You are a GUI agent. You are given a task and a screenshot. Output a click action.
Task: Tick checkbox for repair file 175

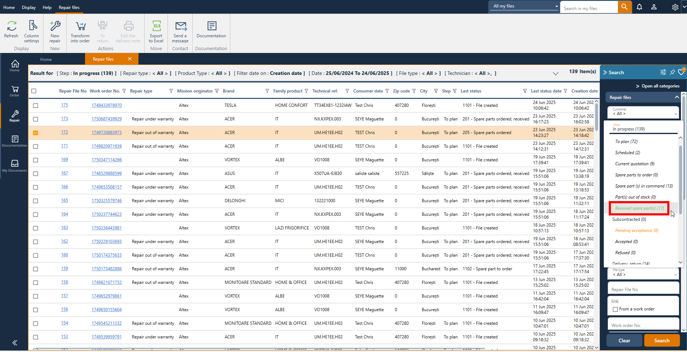click(36, 105)
